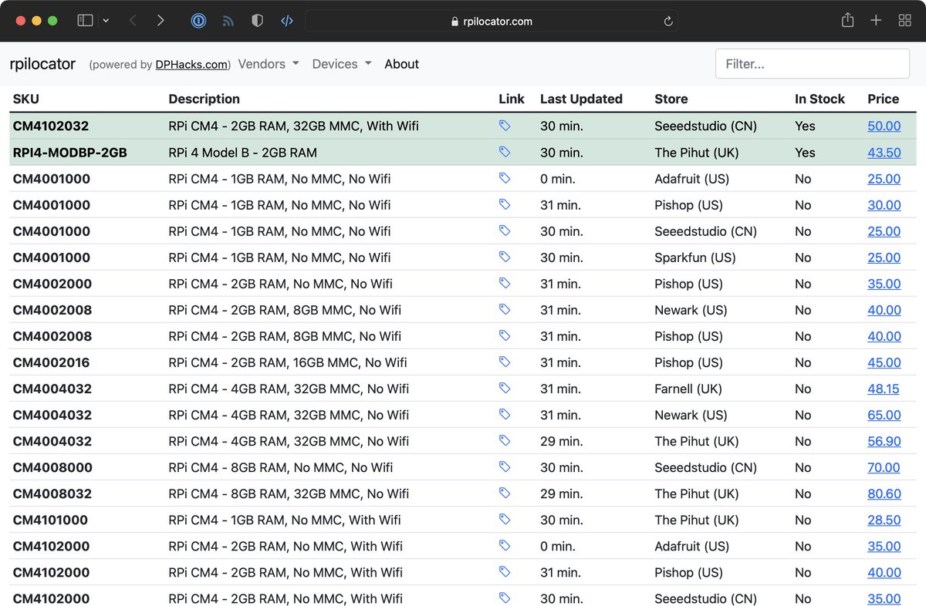
Task: Sort by the In Stock column header
Action: 820,99
